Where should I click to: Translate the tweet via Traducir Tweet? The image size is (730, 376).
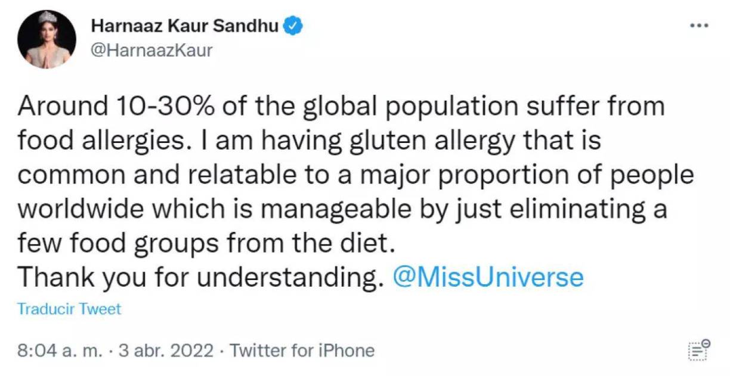(69, 309)
